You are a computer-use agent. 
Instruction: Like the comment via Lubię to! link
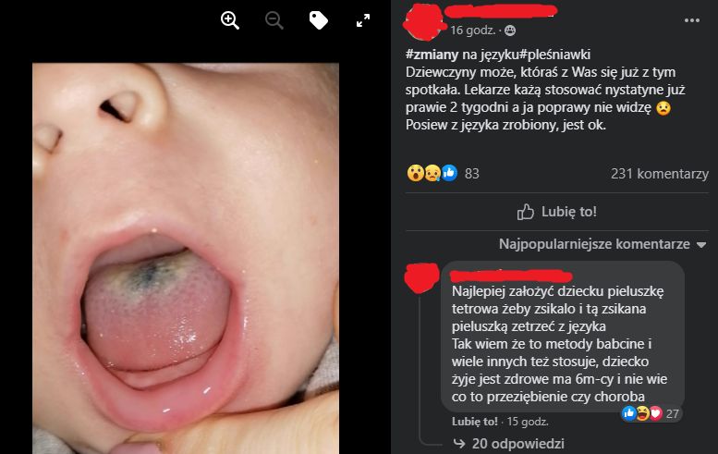(x=474, y=422)
